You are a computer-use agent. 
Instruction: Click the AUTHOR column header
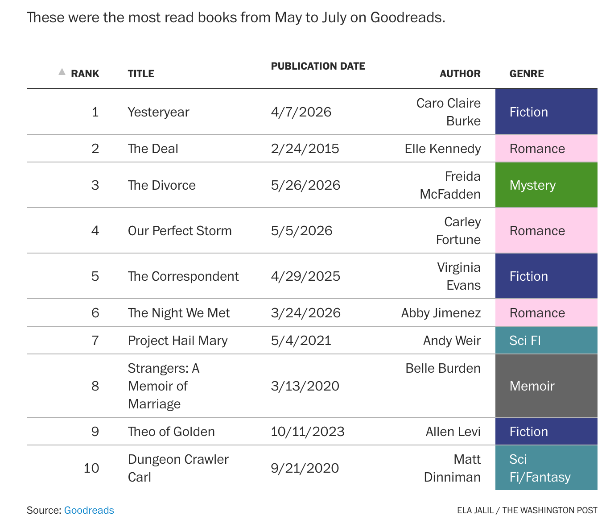tap(460, 74)
